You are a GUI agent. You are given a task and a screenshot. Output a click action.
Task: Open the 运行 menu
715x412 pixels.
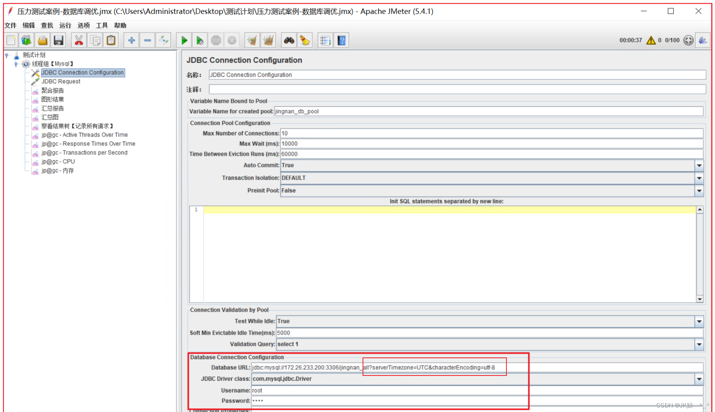65,25
